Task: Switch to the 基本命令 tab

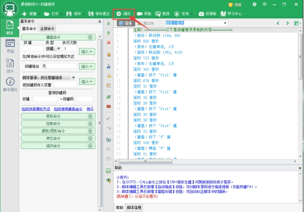Action: point(29,28)
